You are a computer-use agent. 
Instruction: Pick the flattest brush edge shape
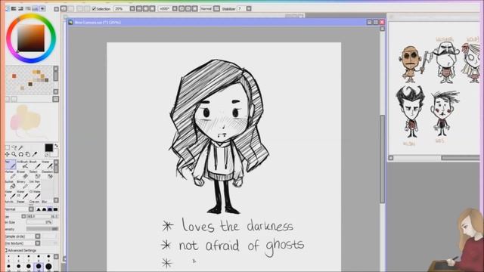(55, 209)
